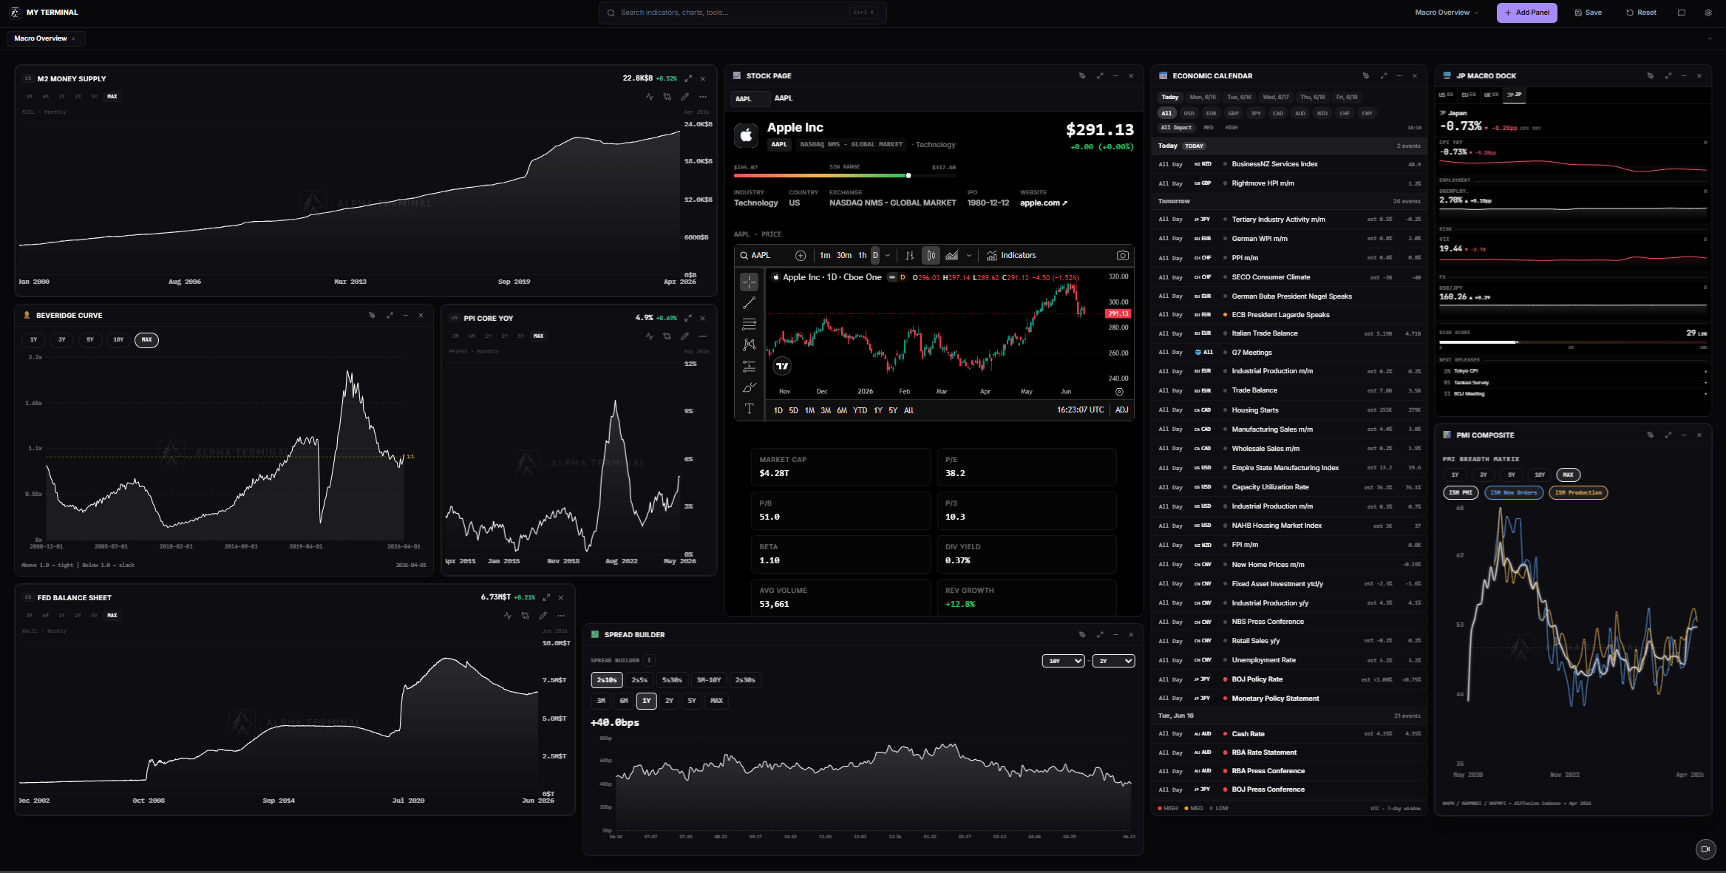
Task: Toggle ADJ adjustment on AAPL chart
Action: 1121,410
